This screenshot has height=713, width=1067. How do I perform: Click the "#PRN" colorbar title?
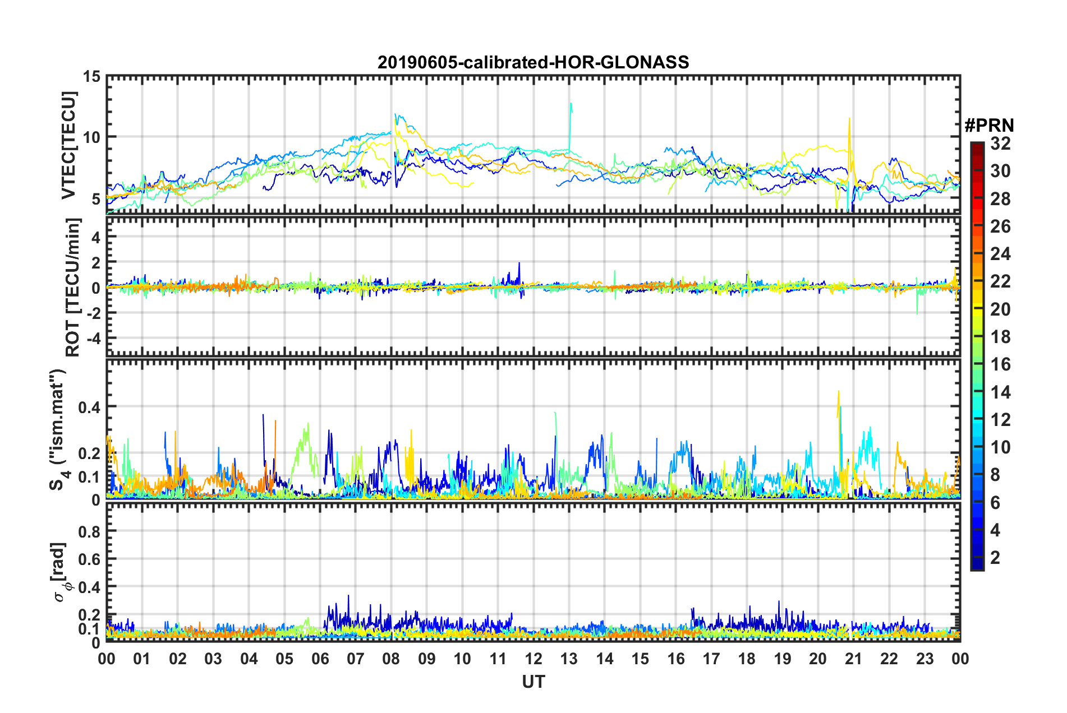point(989,126)
